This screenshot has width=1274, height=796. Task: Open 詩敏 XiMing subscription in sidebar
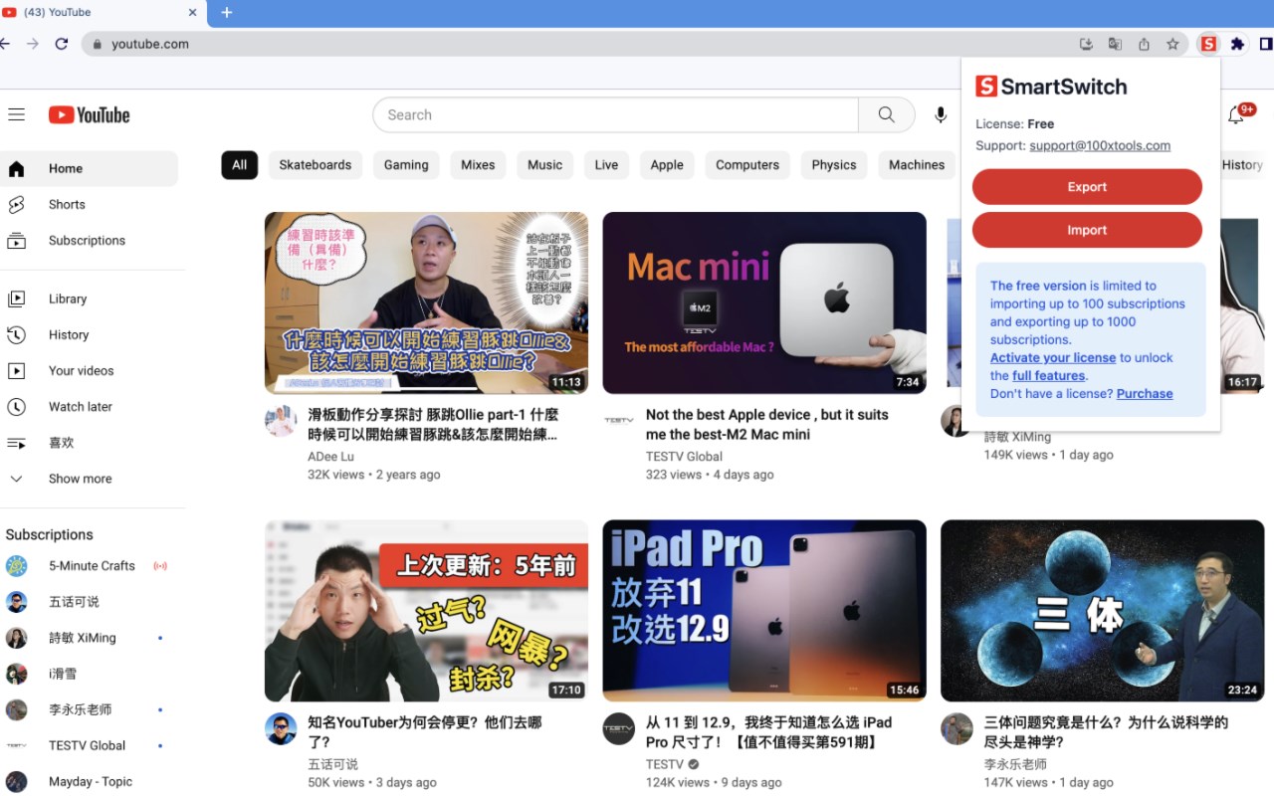pos(90,637)
